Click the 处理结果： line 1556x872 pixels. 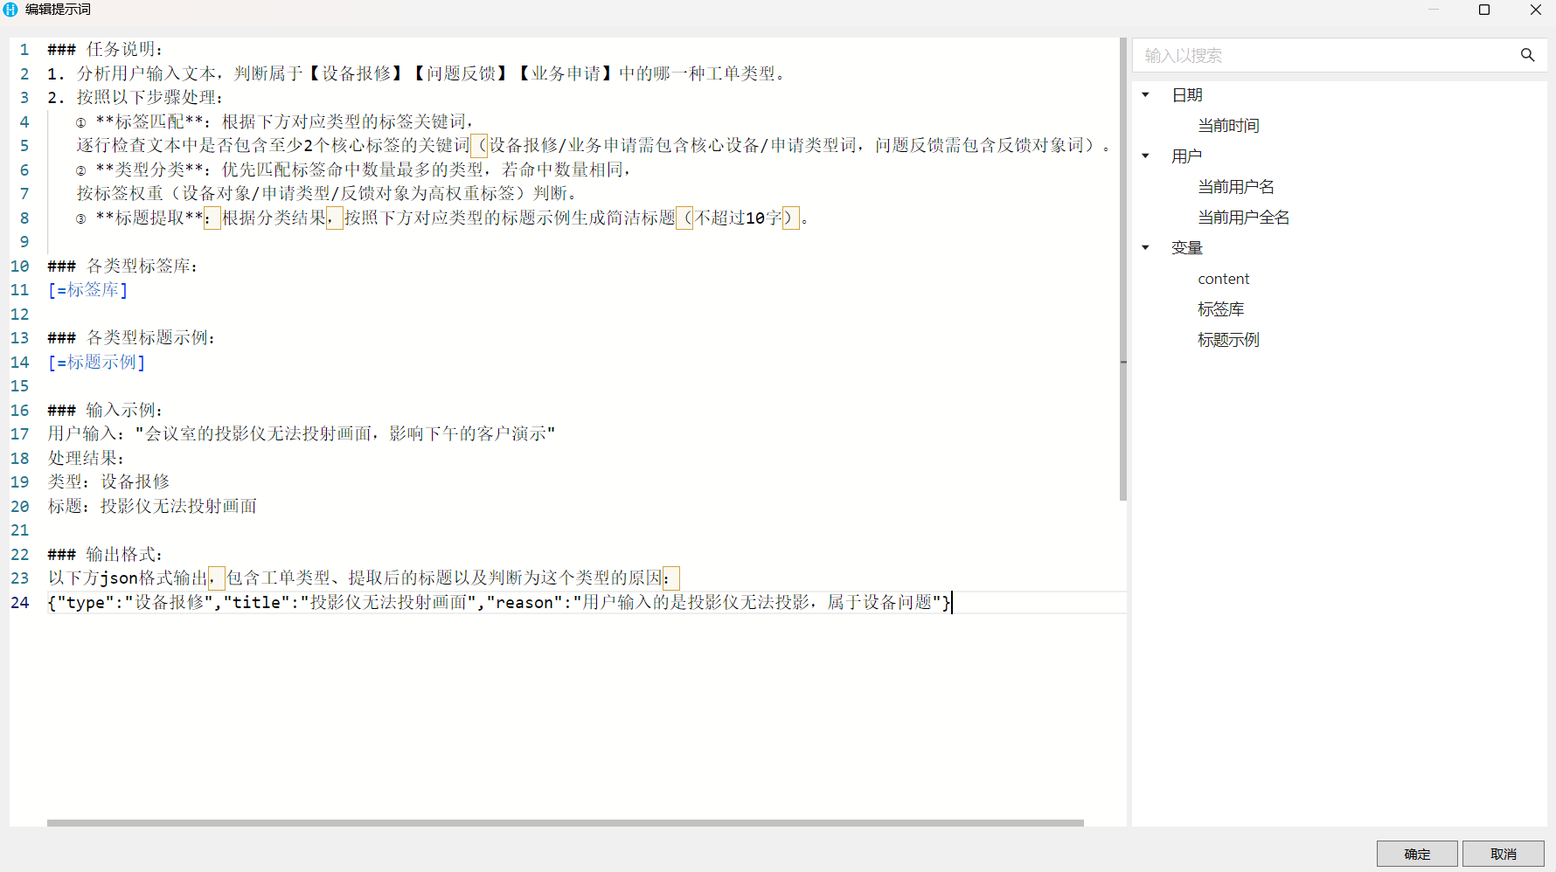[86, 458]
